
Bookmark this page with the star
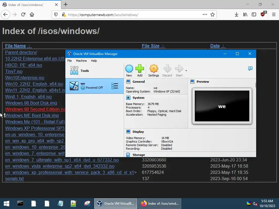(x=213, y=15)
